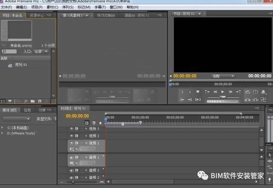Open the 序列(S) menu

tap(68, 7)
